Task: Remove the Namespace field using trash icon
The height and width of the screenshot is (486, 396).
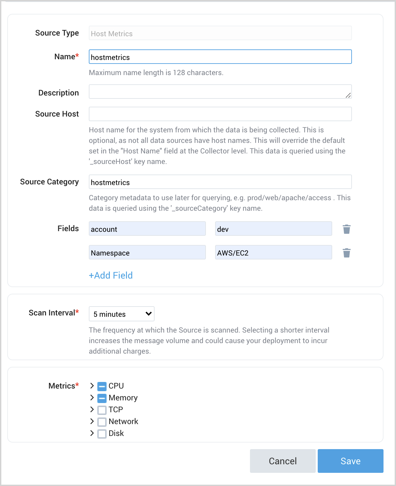Action: pos(346,253)
